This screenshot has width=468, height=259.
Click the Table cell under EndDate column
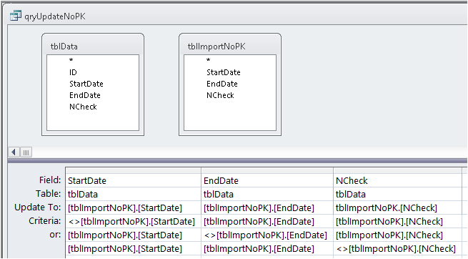[x=267, y=194]
